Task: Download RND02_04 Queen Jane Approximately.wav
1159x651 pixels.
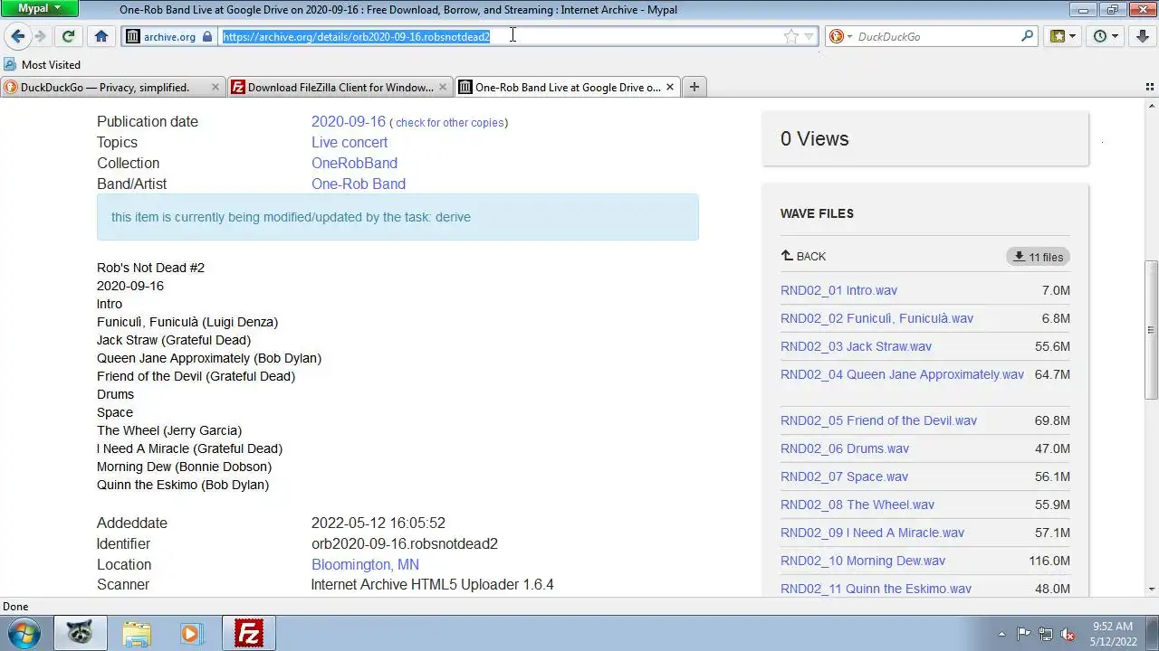Action: [x=902, y=374]
